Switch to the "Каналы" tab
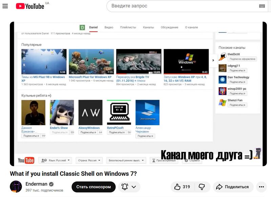The image size is (271, 197). click(x=148, y=27)
